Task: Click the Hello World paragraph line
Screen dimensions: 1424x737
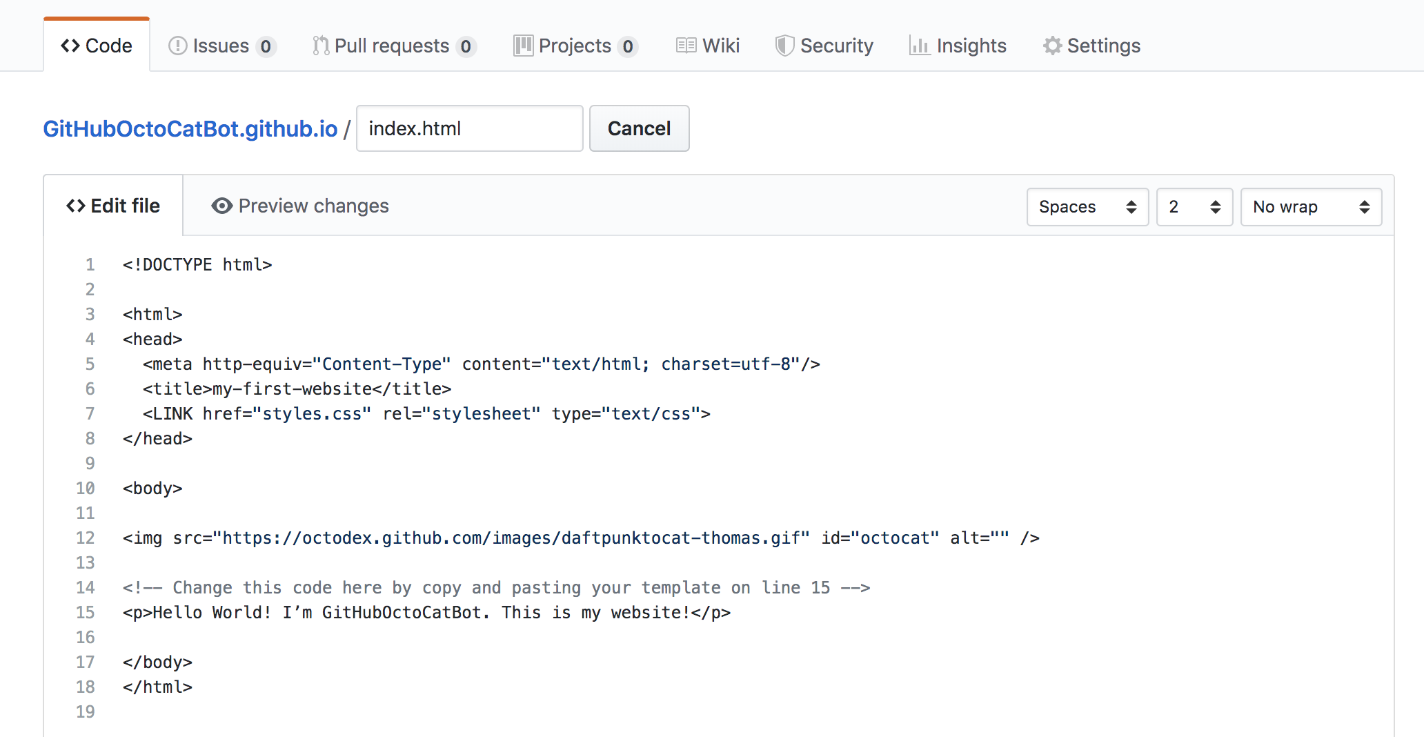Action: (x=426, y=613)
